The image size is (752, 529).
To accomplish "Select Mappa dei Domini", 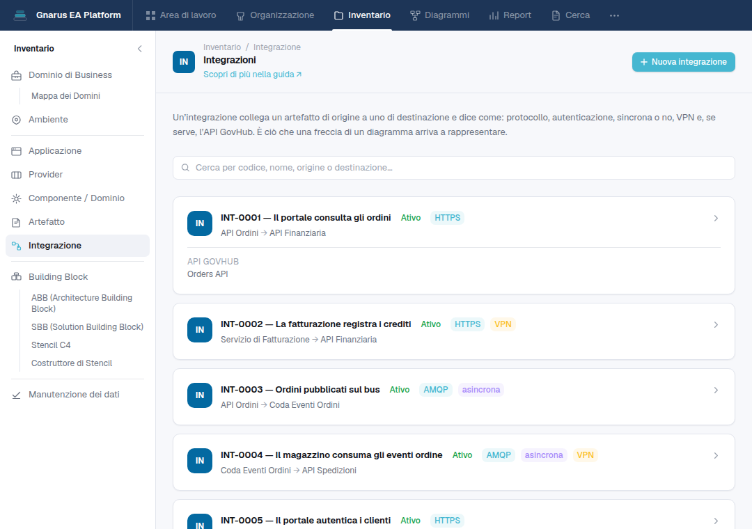I will click(x=65, y=96).
